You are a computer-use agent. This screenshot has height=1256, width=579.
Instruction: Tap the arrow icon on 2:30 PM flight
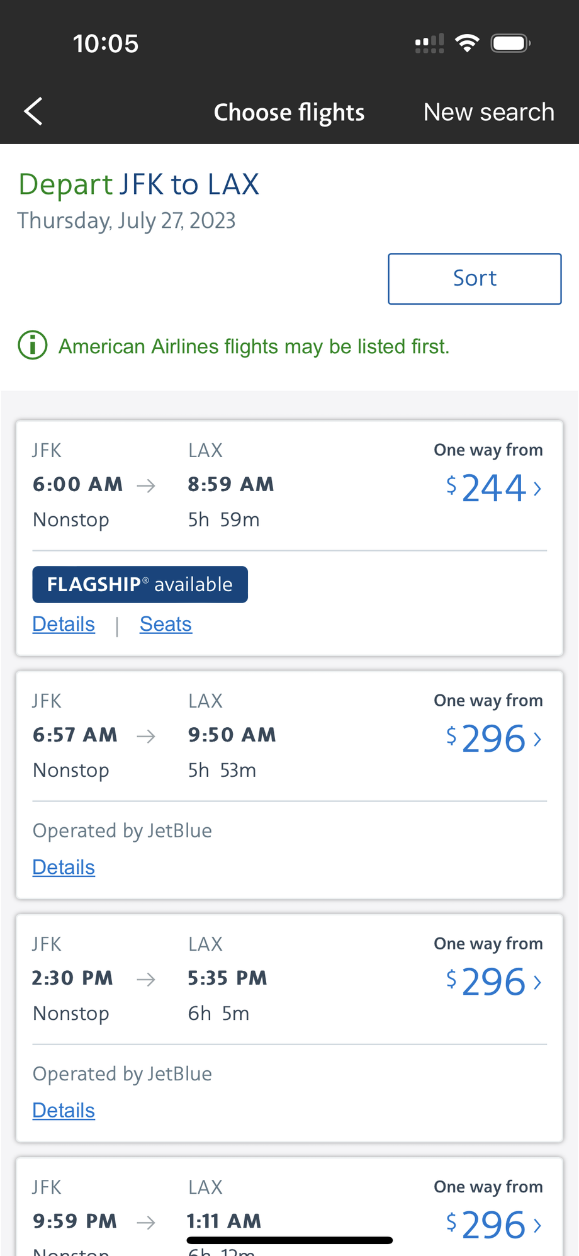(146, 979)
